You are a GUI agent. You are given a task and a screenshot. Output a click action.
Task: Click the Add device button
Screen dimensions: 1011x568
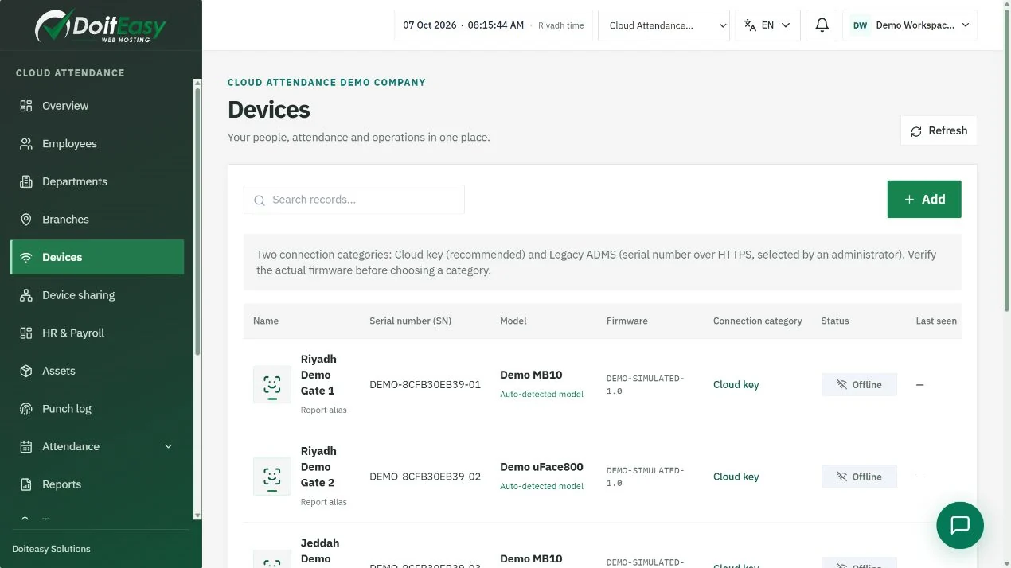[924, 200]
